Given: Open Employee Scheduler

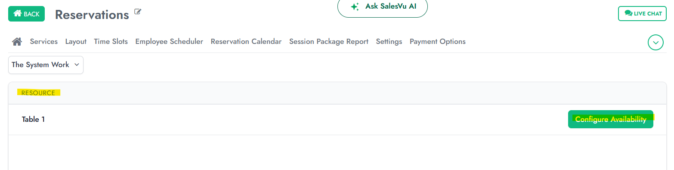Looking at the screenshot, I should click(169, 41).
